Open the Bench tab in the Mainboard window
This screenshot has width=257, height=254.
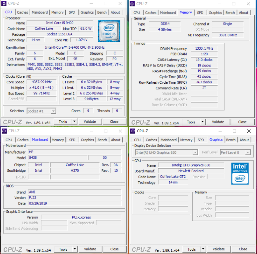point(102,140)
